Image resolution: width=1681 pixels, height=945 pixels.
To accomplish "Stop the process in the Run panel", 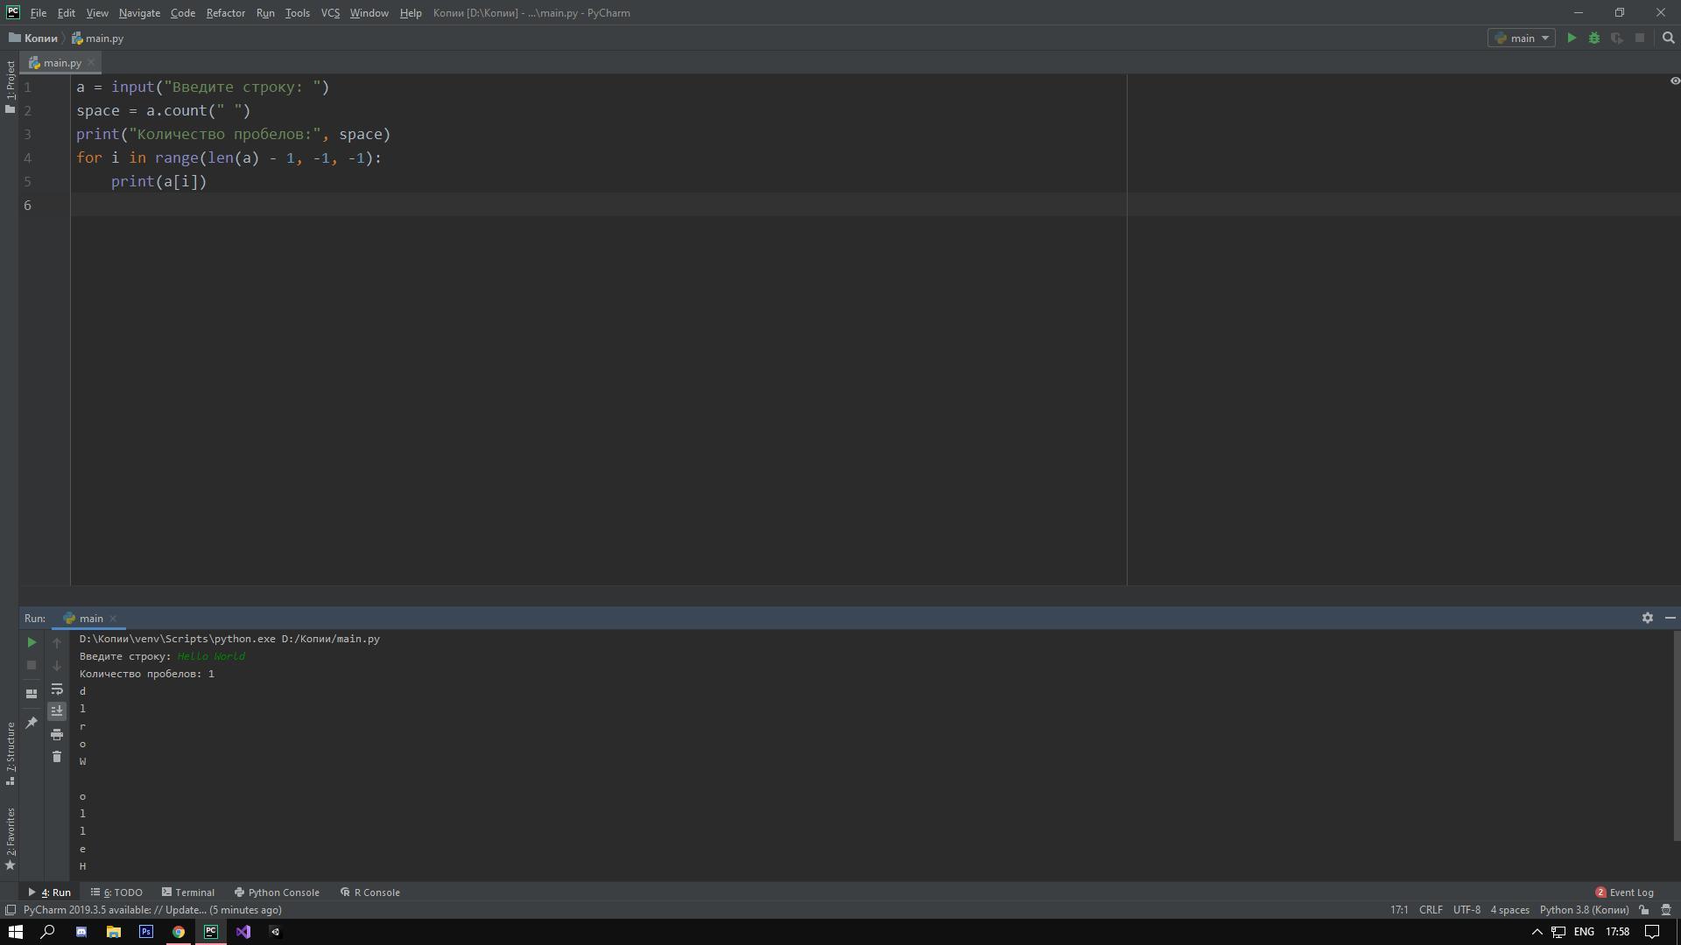I will [32, 665].
